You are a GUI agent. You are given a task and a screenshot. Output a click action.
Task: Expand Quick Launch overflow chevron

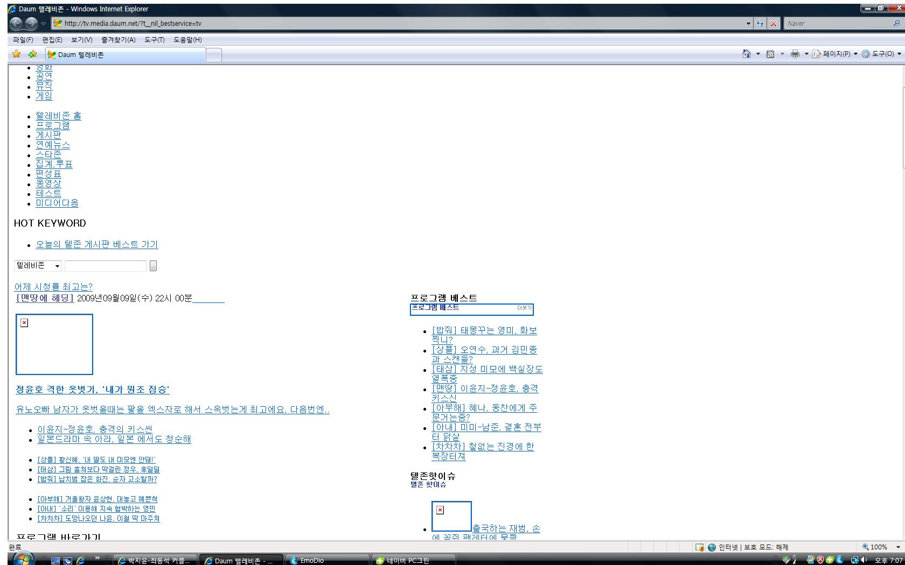point(98,557)
